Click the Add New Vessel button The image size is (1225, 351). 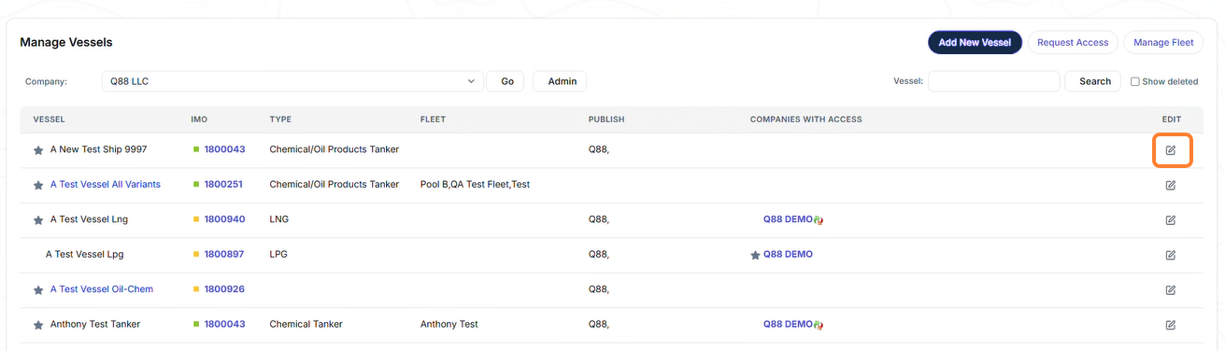[x=975, y=42]
